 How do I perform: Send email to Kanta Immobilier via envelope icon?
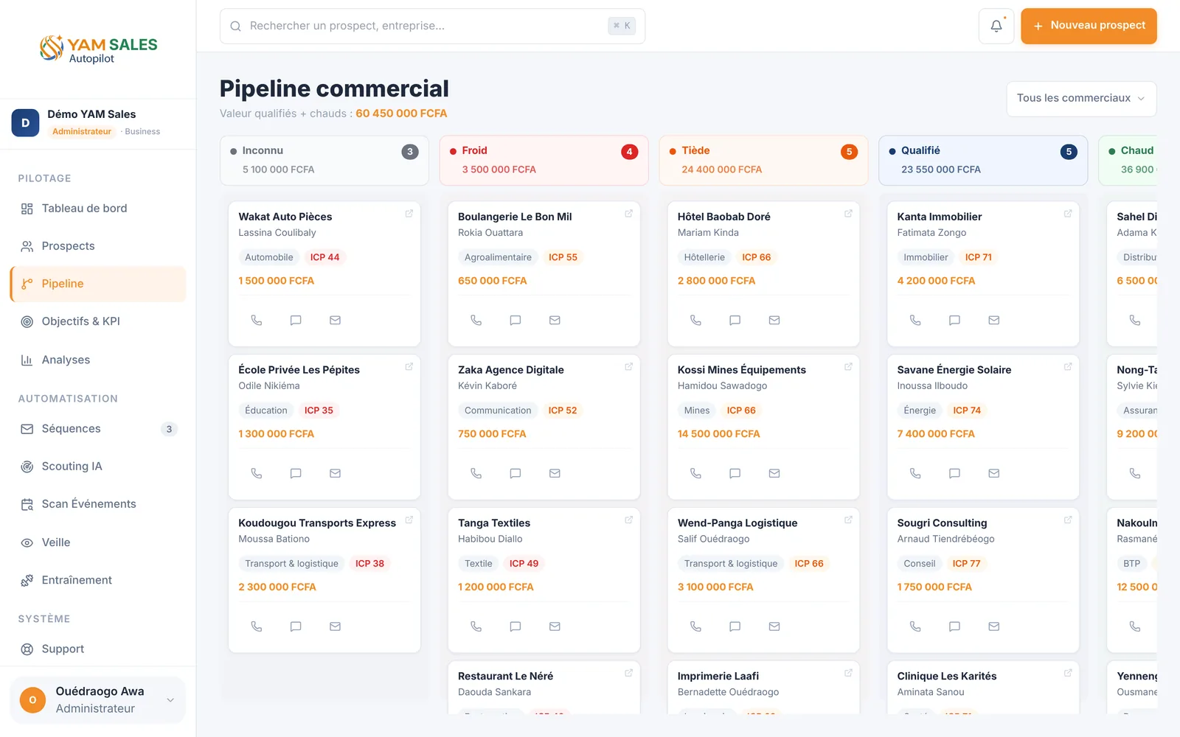pyautogui.click(x=994, y=321)
